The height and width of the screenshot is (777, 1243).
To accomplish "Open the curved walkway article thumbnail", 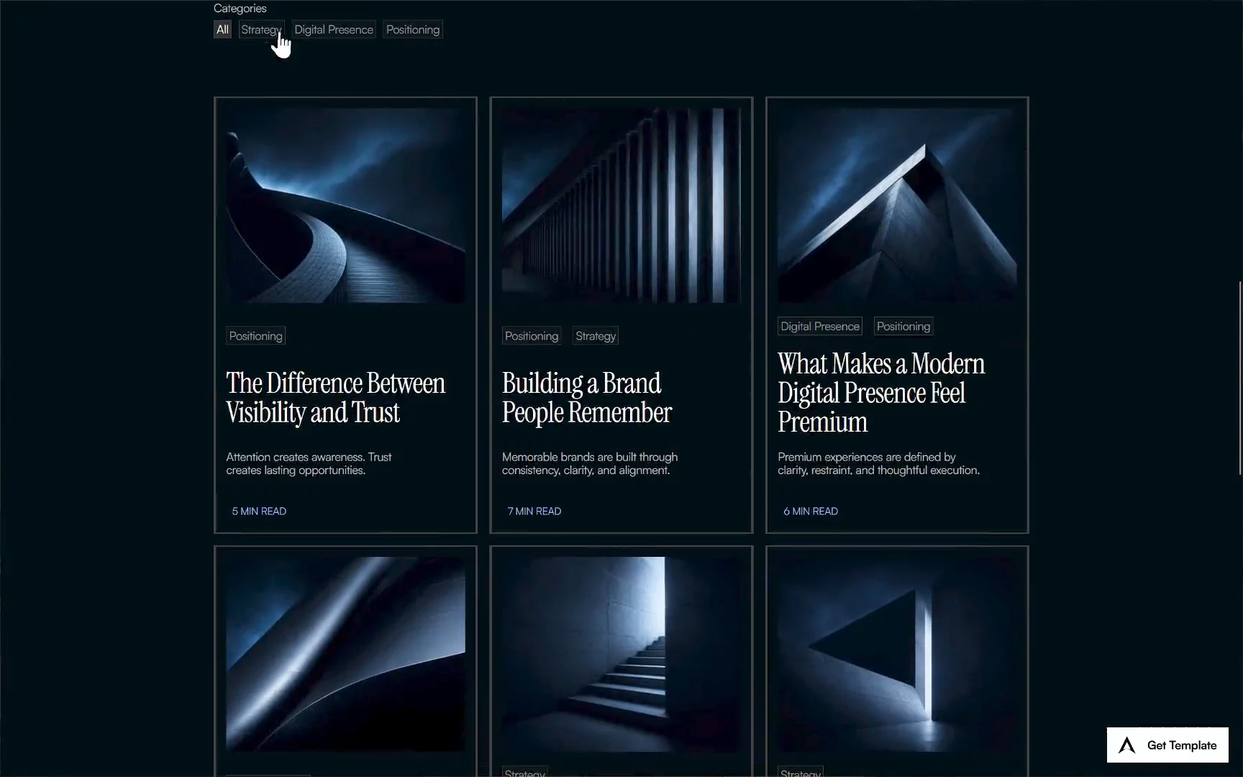I will tap(345, 206).
